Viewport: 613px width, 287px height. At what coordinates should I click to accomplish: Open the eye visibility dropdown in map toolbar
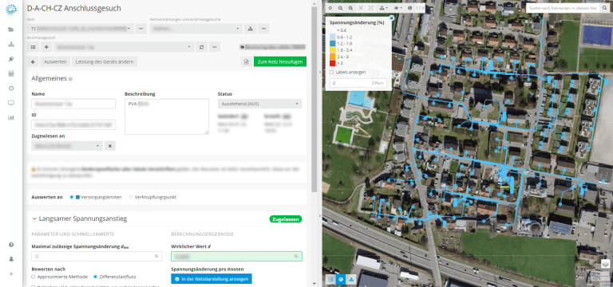pyautogui.click(x=398, y=8)
